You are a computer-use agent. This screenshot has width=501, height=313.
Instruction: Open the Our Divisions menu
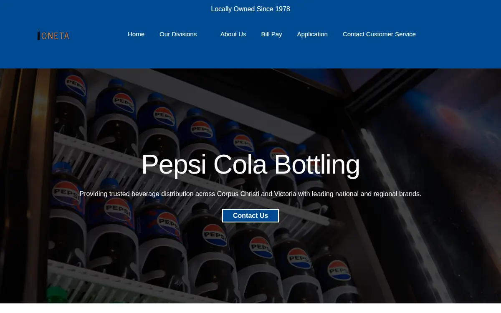click(178, 34)
